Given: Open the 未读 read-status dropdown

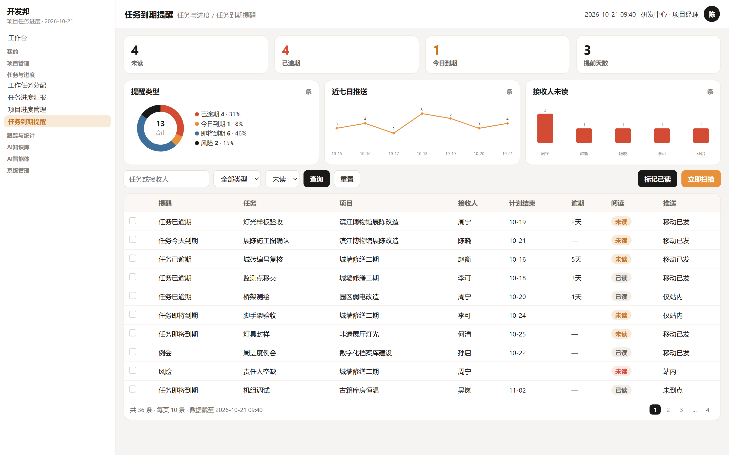Looking at the screenshot, I should coord(282,179).
